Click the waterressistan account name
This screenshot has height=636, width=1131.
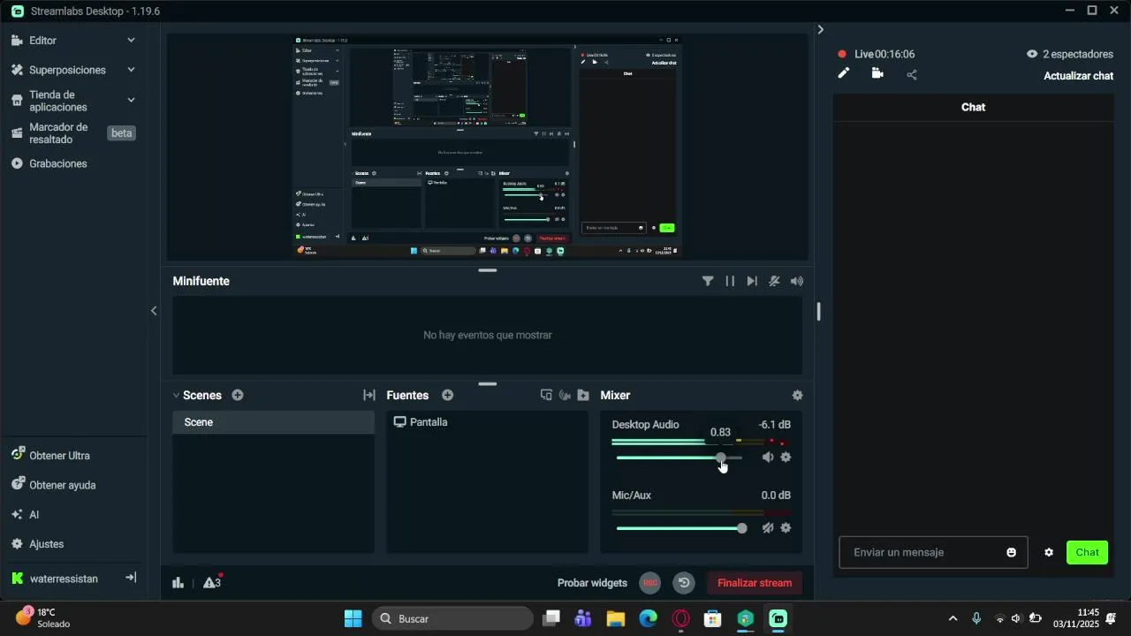64,579
